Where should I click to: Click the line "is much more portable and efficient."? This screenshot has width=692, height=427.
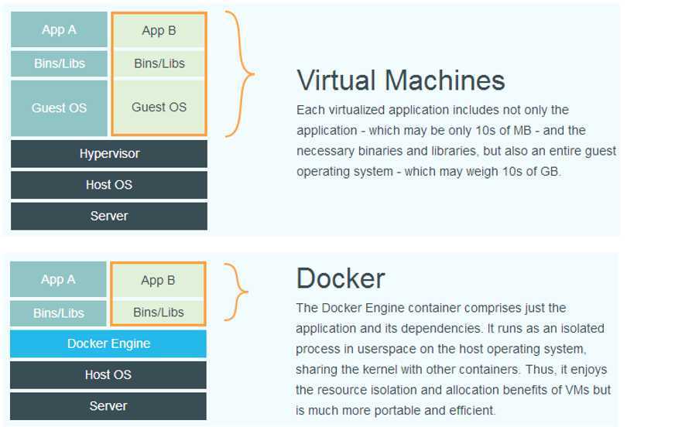pos(396,411)
